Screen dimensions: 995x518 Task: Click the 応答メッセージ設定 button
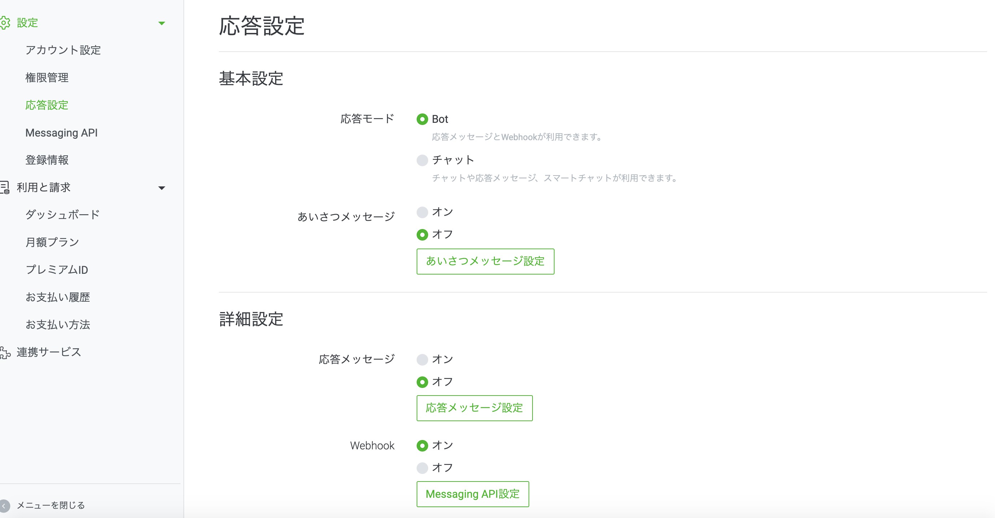[x=474, y=408]
